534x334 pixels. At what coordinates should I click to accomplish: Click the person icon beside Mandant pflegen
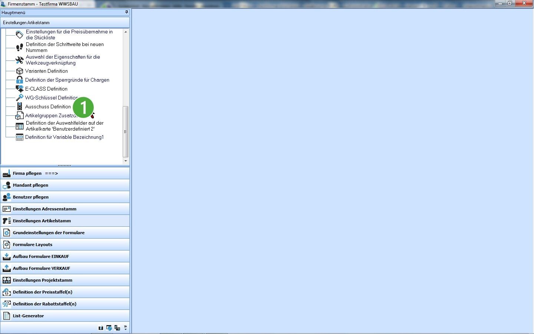(x=7, y=185)
